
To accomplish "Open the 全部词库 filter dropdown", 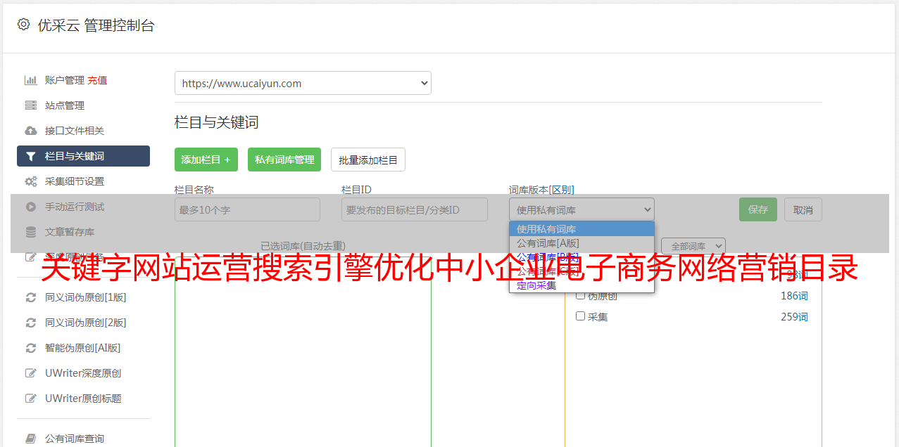I will pos(693,246).
